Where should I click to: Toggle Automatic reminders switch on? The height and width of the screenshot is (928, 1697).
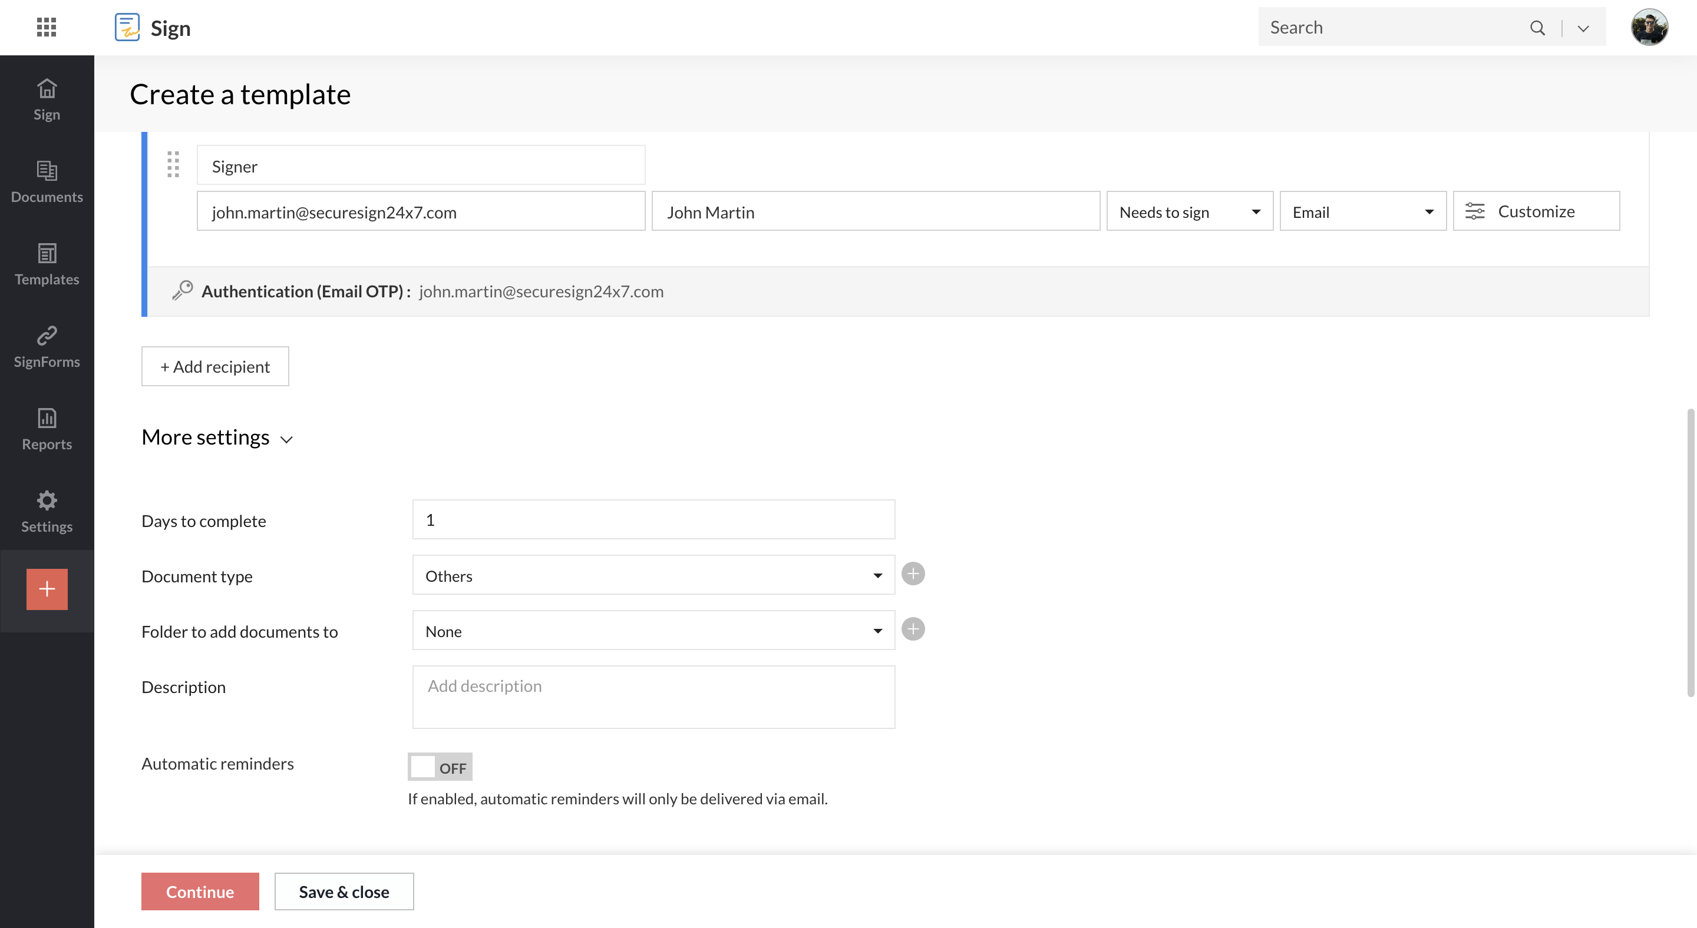point(440,767)
